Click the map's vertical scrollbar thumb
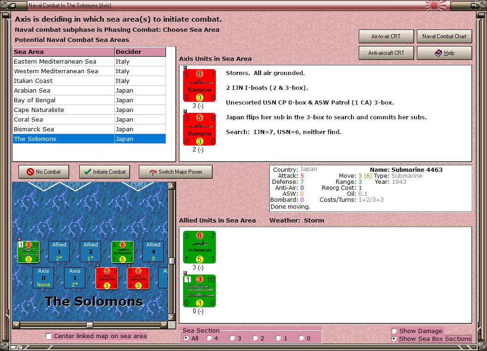The width and height of the screenshot is (487, 351). click(x=172, y=260)
